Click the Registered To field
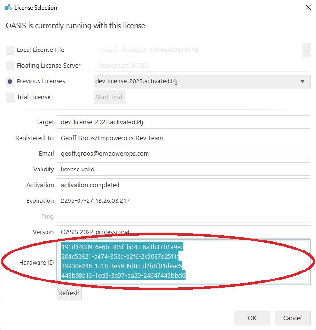The height and width of the screenshot is (330, 316). pyautogui.click(x=183, y=138)
